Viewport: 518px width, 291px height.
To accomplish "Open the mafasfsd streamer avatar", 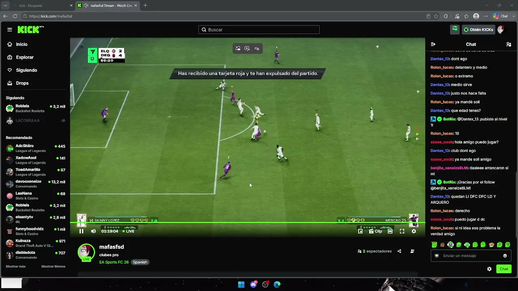I will (86, 252).
